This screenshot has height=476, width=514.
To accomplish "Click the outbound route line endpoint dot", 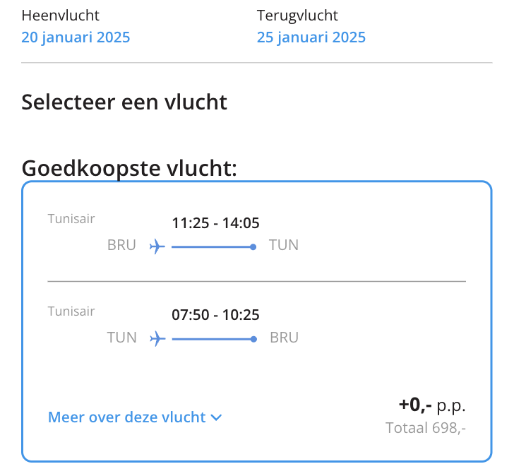I will (253, 246).
